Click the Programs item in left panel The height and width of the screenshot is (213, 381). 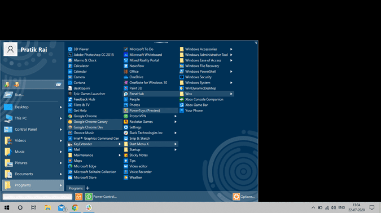[33, 185]
